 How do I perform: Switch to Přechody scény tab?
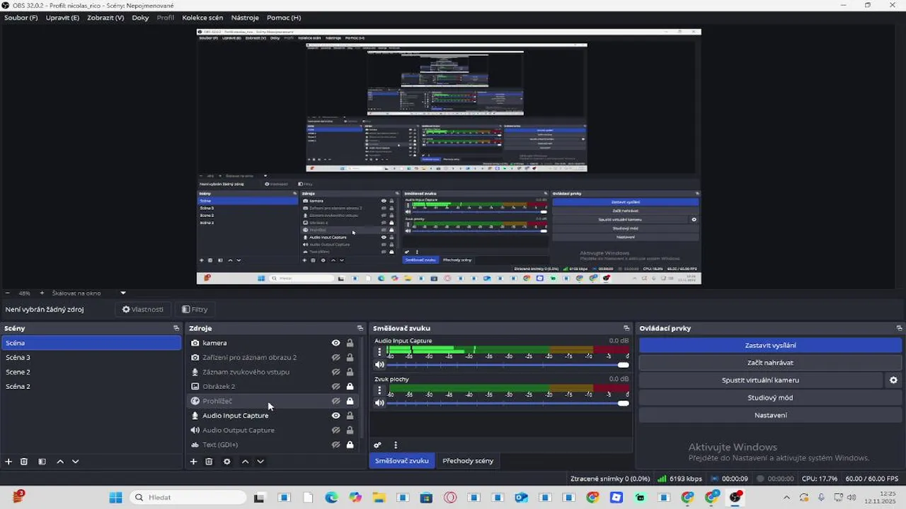468,461
